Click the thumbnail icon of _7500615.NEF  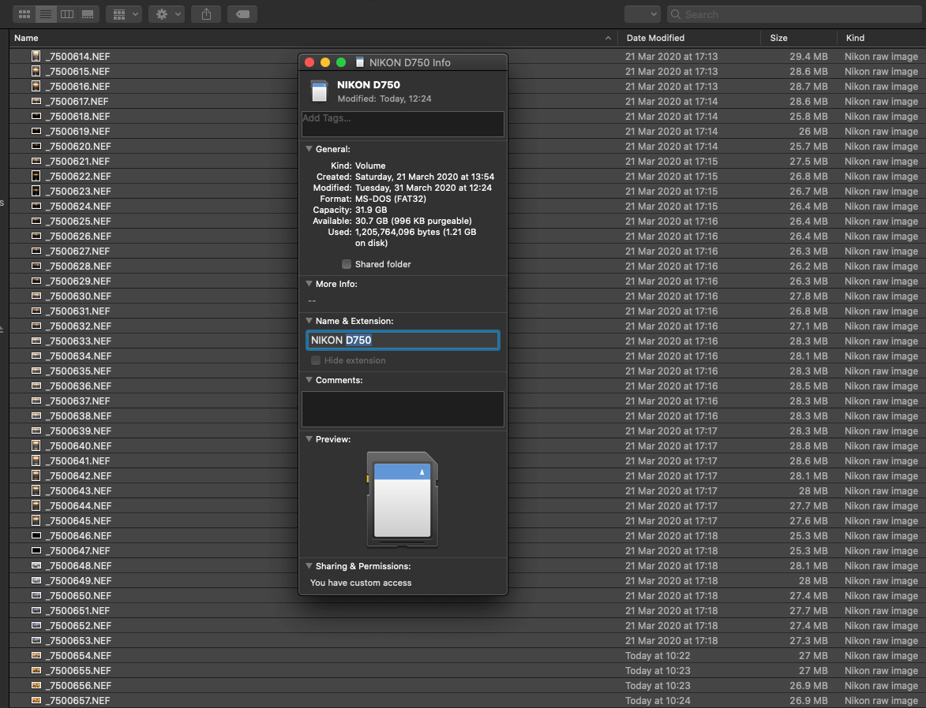point(36,72)
